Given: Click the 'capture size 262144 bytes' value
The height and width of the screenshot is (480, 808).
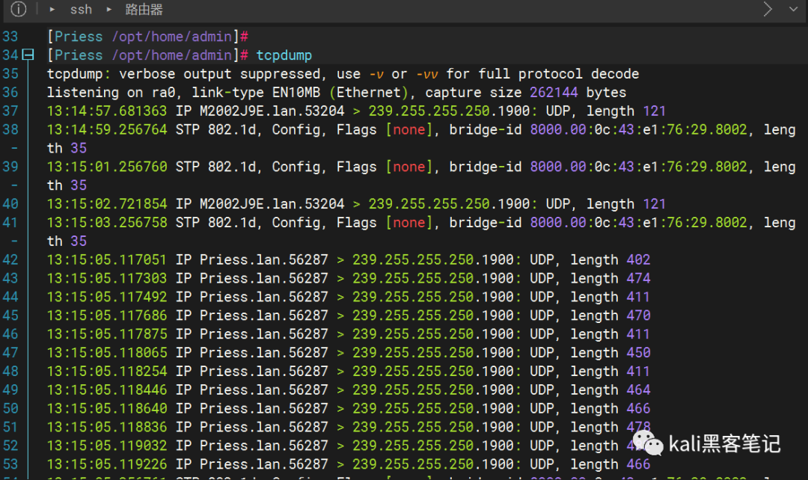Looking at the screenshot, I should pos(526,92).
